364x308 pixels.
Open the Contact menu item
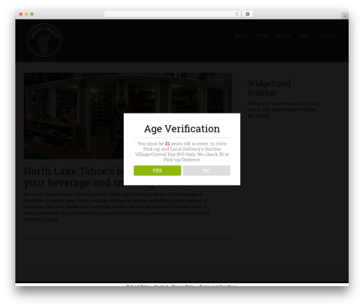point(327,36)
